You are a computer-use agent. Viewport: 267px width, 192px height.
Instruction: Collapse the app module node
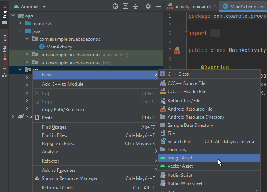tap(13, 16)
